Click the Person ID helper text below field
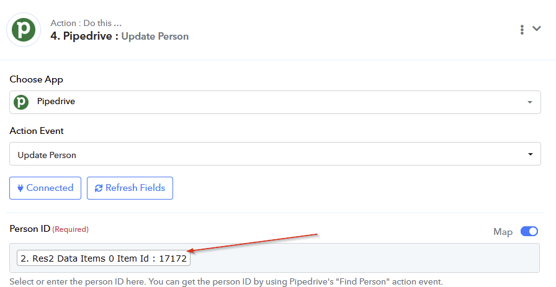 (226, 282)
